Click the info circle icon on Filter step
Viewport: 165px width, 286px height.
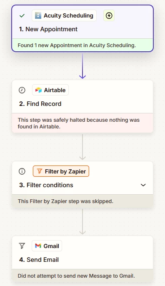coord(22,171)
